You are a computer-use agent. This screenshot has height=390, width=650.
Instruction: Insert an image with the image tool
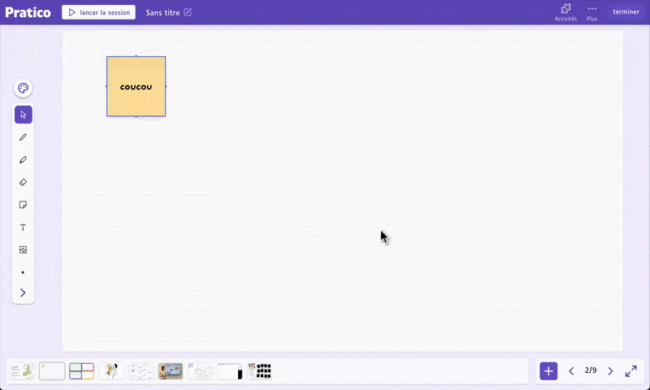(24, 250)
